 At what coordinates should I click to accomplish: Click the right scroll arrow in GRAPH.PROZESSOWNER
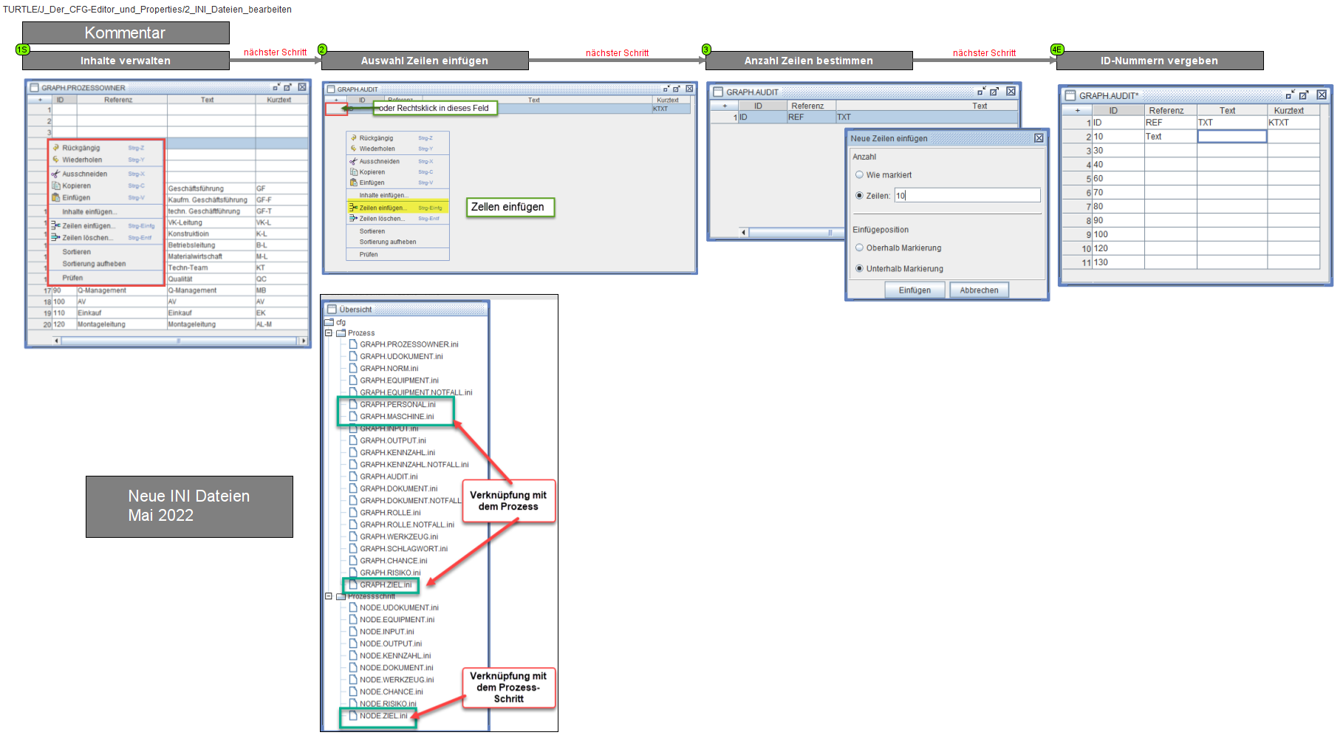[x=302, y=341]
